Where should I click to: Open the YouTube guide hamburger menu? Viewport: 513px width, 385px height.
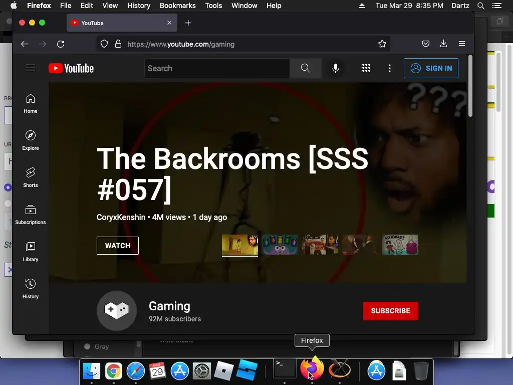31,68
